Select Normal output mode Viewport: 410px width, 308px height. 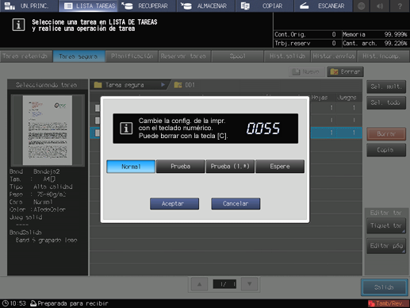131,167
